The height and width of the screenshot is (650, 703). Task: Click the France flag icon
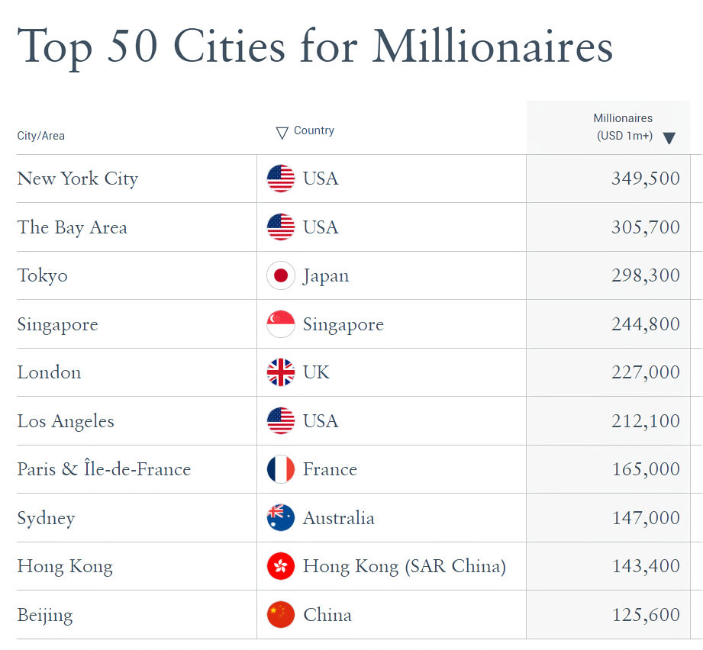(x=280, y=469)
